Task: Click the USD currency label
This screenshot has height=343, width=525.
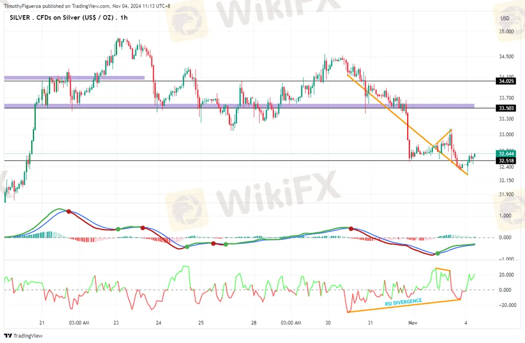Action: (505, 18)
